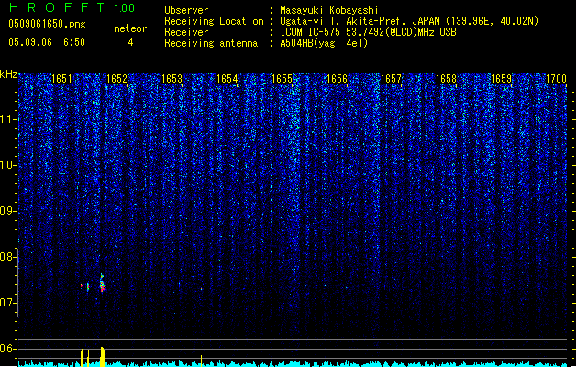This screenshot has width=577, height=367.
Task: Click the 0.9 kHz axis label
Action: click(8, 211)
